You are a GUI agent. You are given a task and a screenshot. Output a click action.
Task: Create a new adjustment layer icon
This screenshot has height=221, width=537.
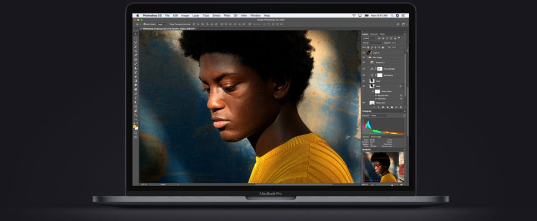[x=388, y=107]
